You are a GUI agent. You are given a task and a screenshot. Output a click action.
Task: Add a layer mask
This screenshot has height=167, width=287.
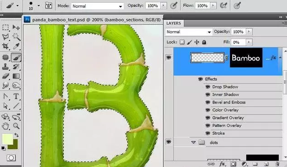tap(233, 164)
